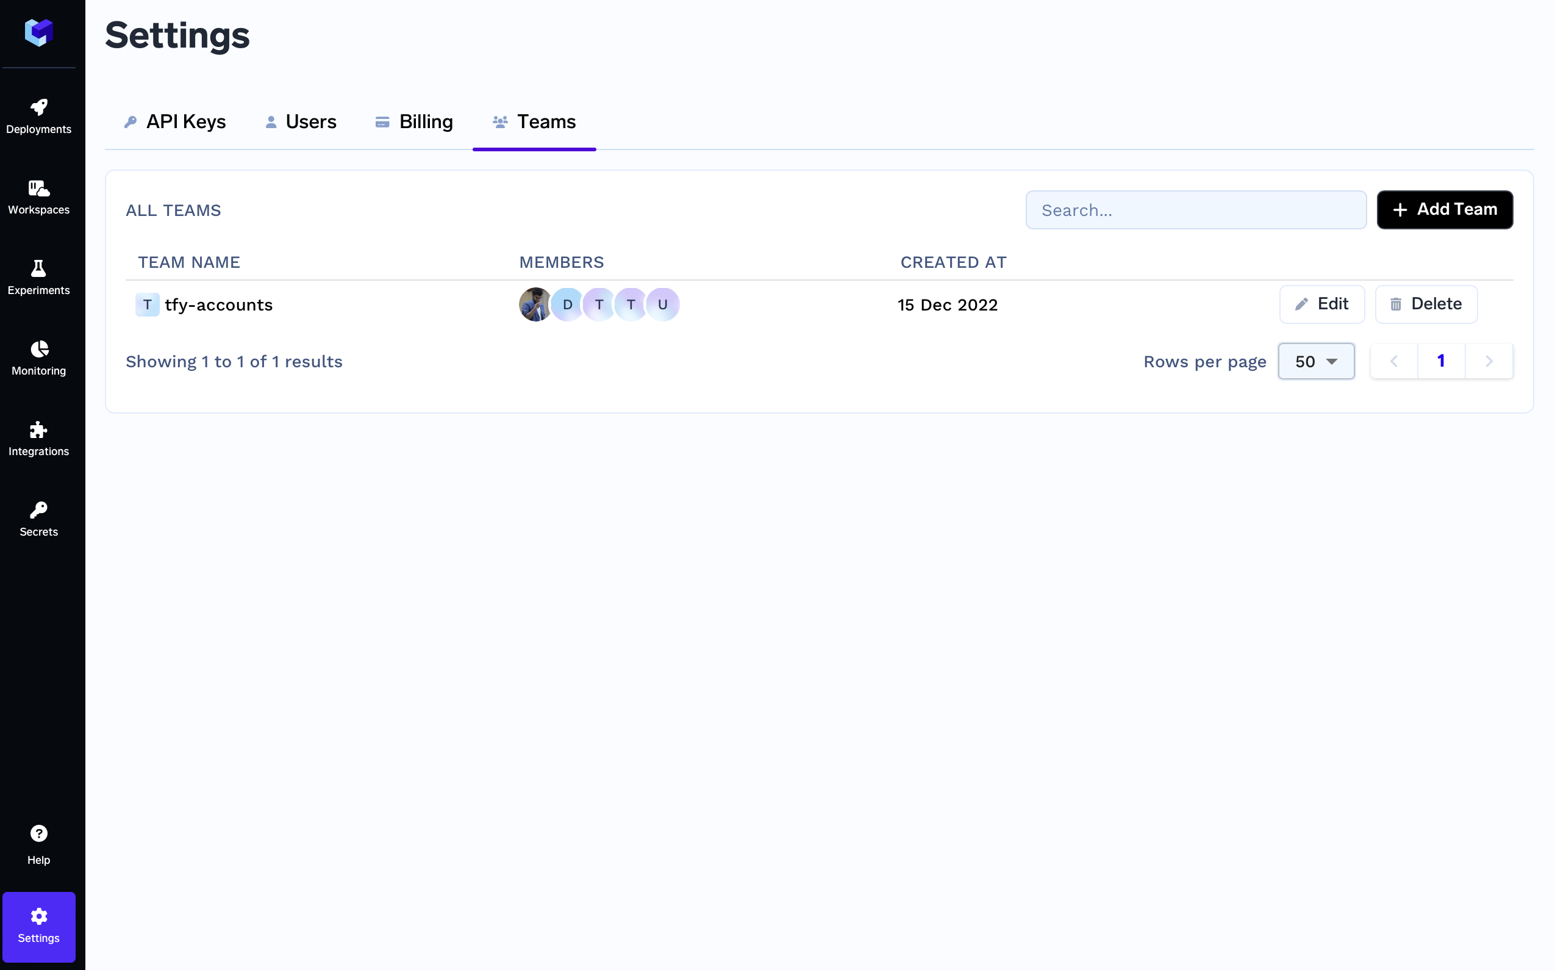This screenshot has height=970, width=1555.
Task: Click the team search field
Action: click(x=1195, y=210)
